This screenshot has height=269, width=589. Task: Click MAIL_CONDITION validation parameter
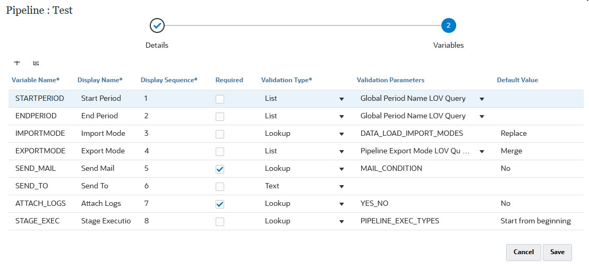391,168
